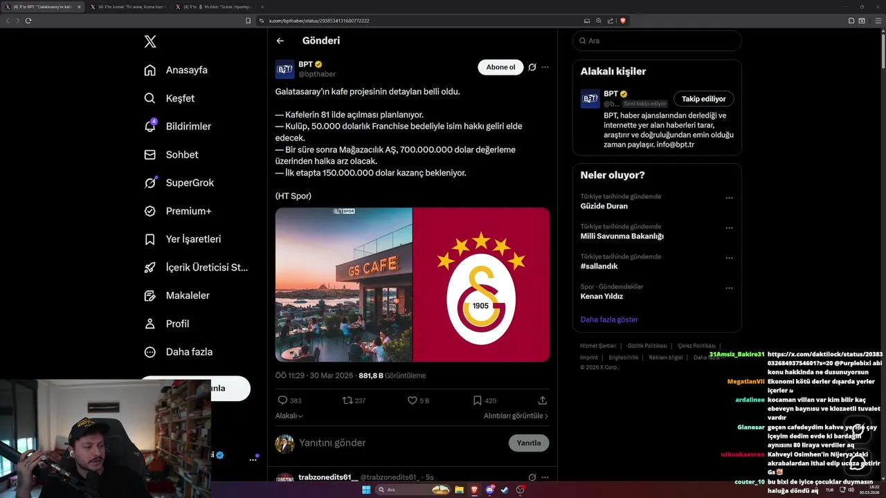Click the zoom icon in address bar
Screen dimensions: 886x498
599,21
